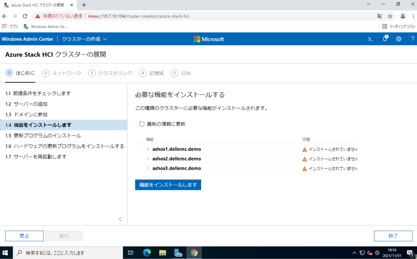Click the 最新の情報に更新 refresh link
This screenshot has width=417, height=259.
[162, 124]
